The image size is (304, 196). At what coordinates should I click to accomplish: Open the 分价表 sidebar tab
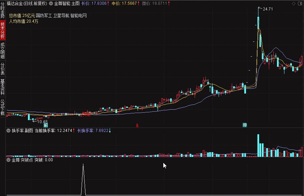coord(2,68)
